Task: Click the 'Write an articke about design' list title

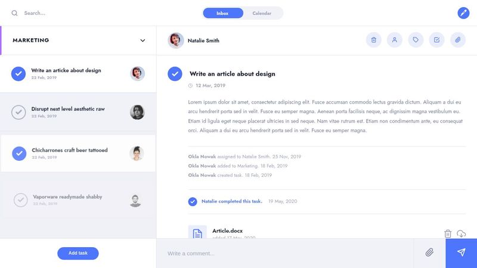Action: point(66,70)
